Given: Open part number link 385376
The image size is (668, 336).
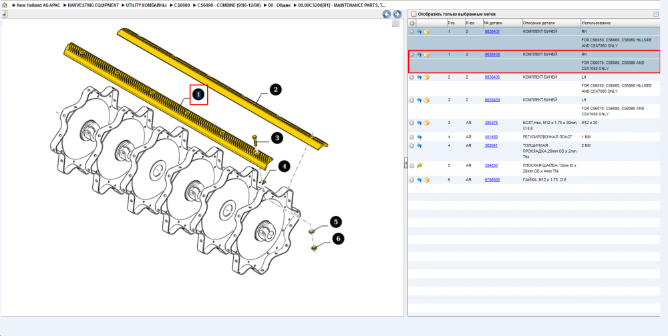Looking at the screenshot, I should coord(491,123).
